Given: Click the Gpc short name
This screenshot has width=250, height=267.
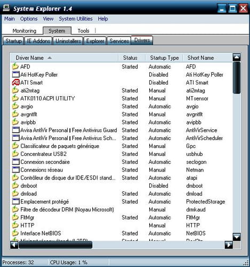Looking at the screenshot, I should click(191, 146).
